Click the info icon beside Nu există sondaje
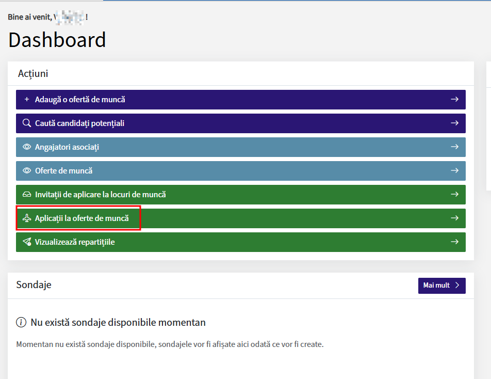 coord(21,323)
